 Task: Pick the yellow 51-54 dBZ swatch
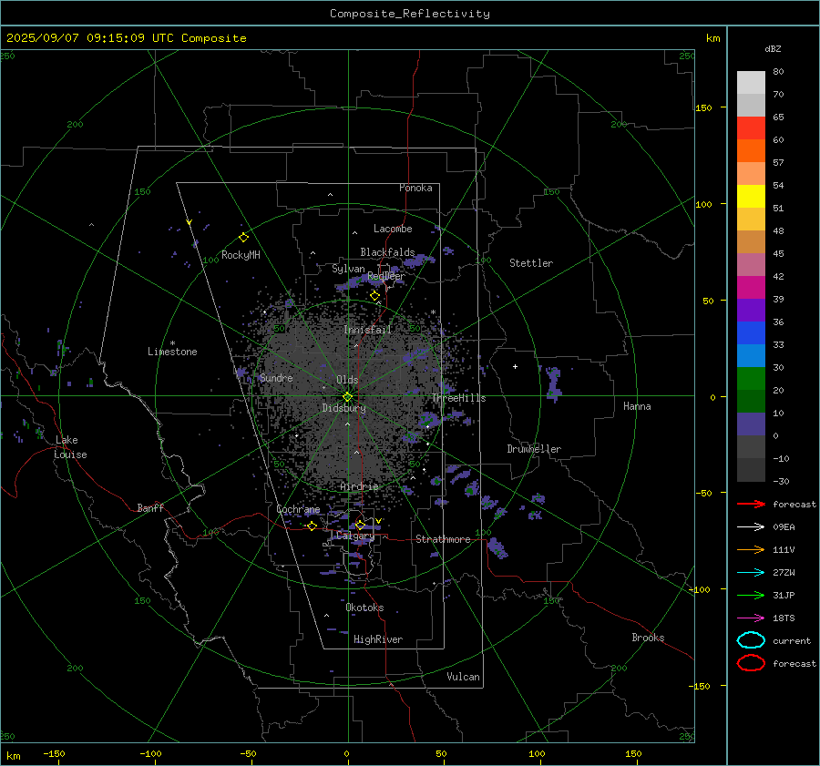click(751, 197)
